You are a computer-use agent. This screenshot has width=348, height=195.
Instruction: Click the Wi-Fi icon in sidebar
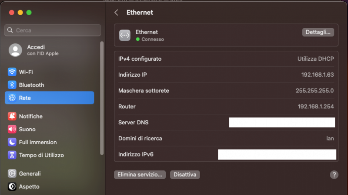pos(12,72)
